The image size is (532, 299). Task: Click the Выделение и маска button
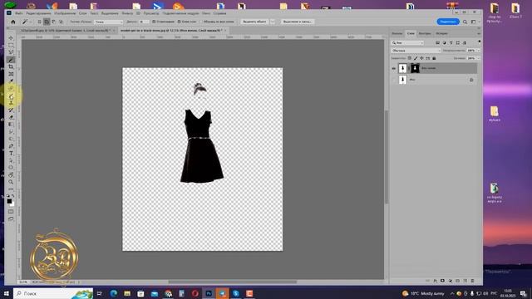pyautogui.click(x=298, y=22)
